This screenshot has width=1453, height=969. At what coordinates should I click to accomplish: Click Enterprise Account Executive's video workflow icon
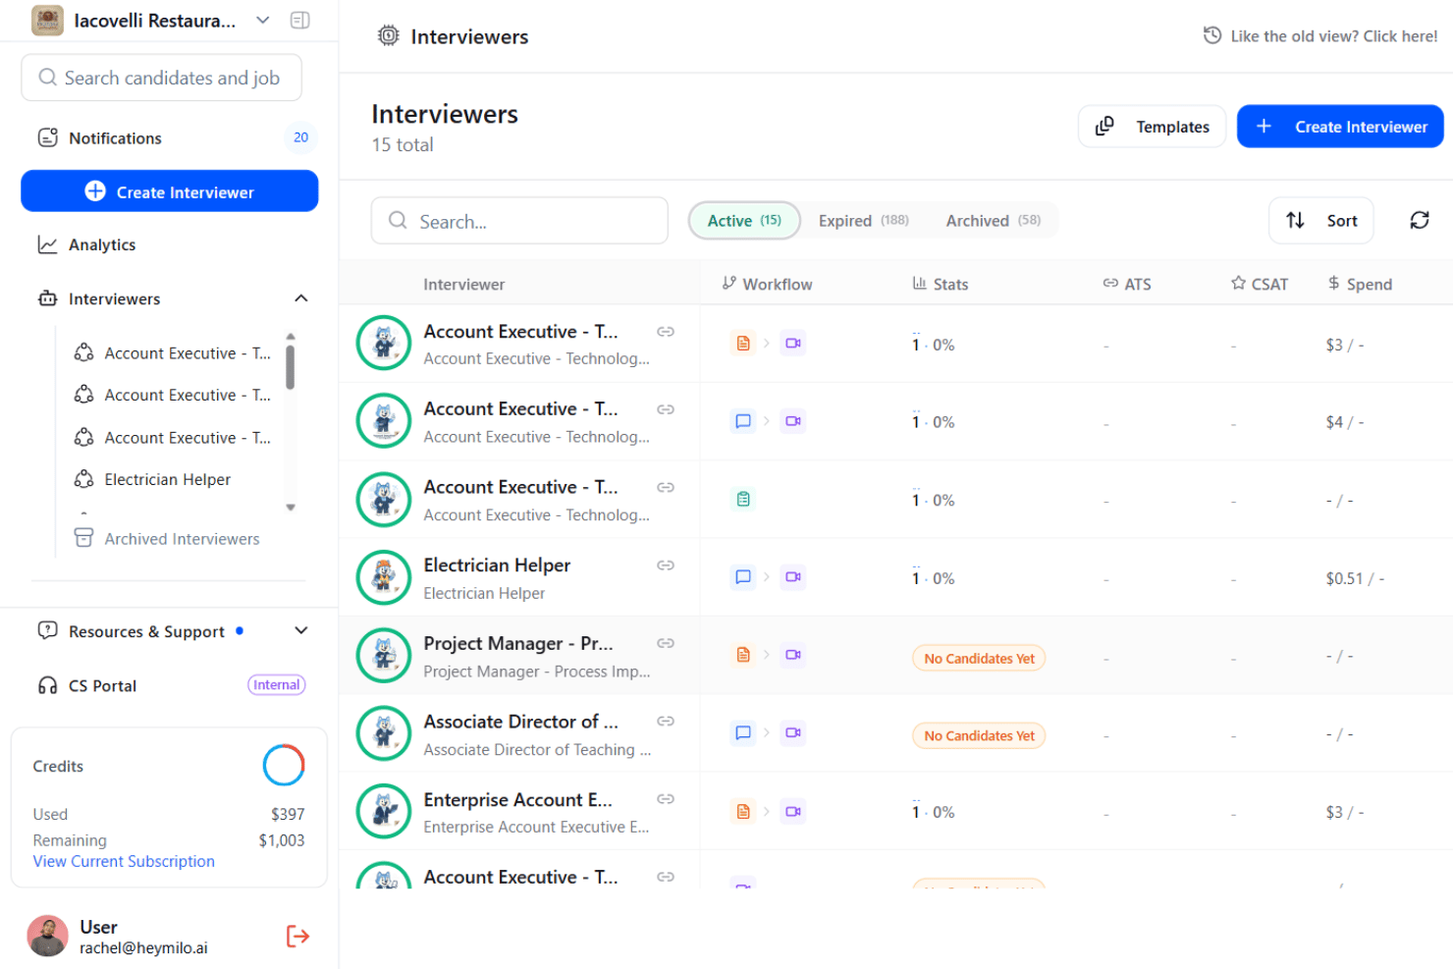click(793, 812)
